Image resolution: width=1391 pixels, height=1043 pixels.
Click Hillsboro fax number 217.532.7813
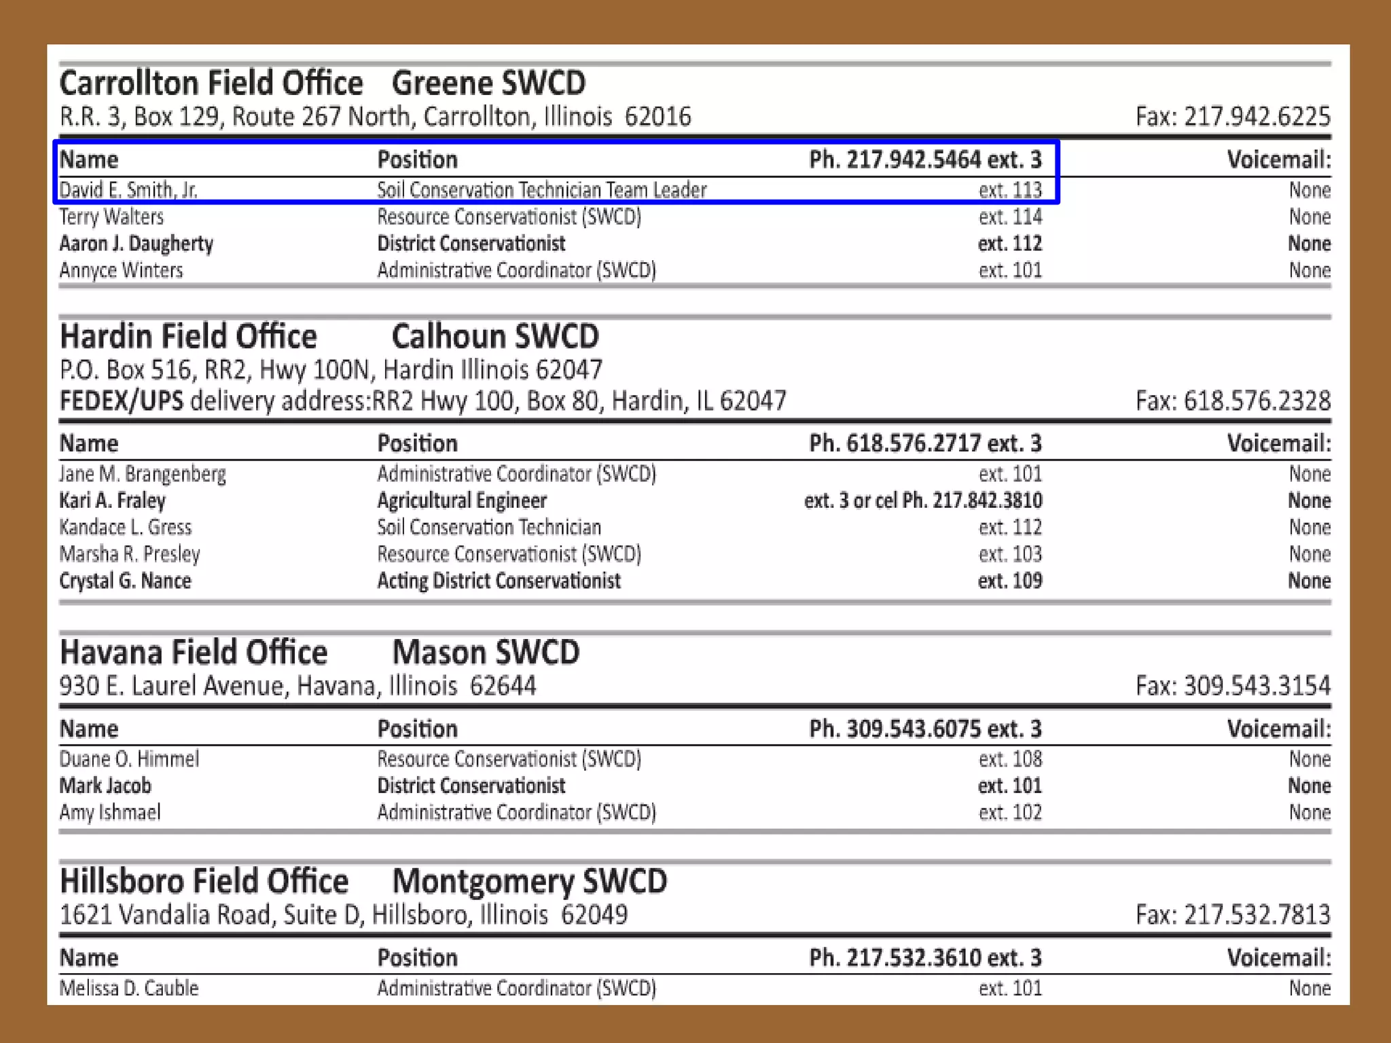point(1232,915)
